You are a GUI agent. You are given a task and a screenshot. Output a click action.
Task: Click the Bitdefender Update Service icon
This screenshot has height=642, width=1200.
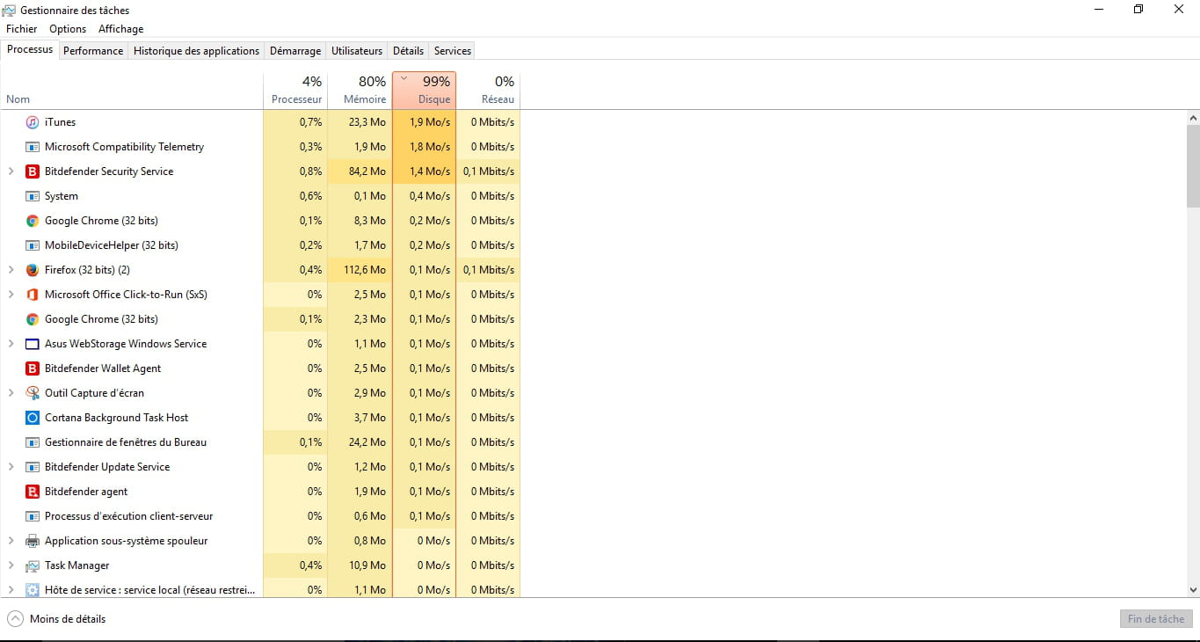(x=33, y=467)
